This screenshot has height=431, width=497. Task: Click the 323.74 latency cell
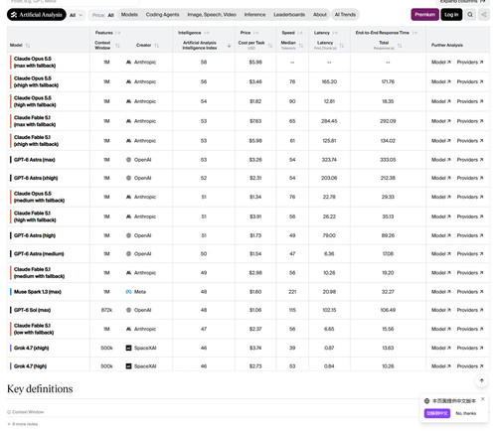329,160
